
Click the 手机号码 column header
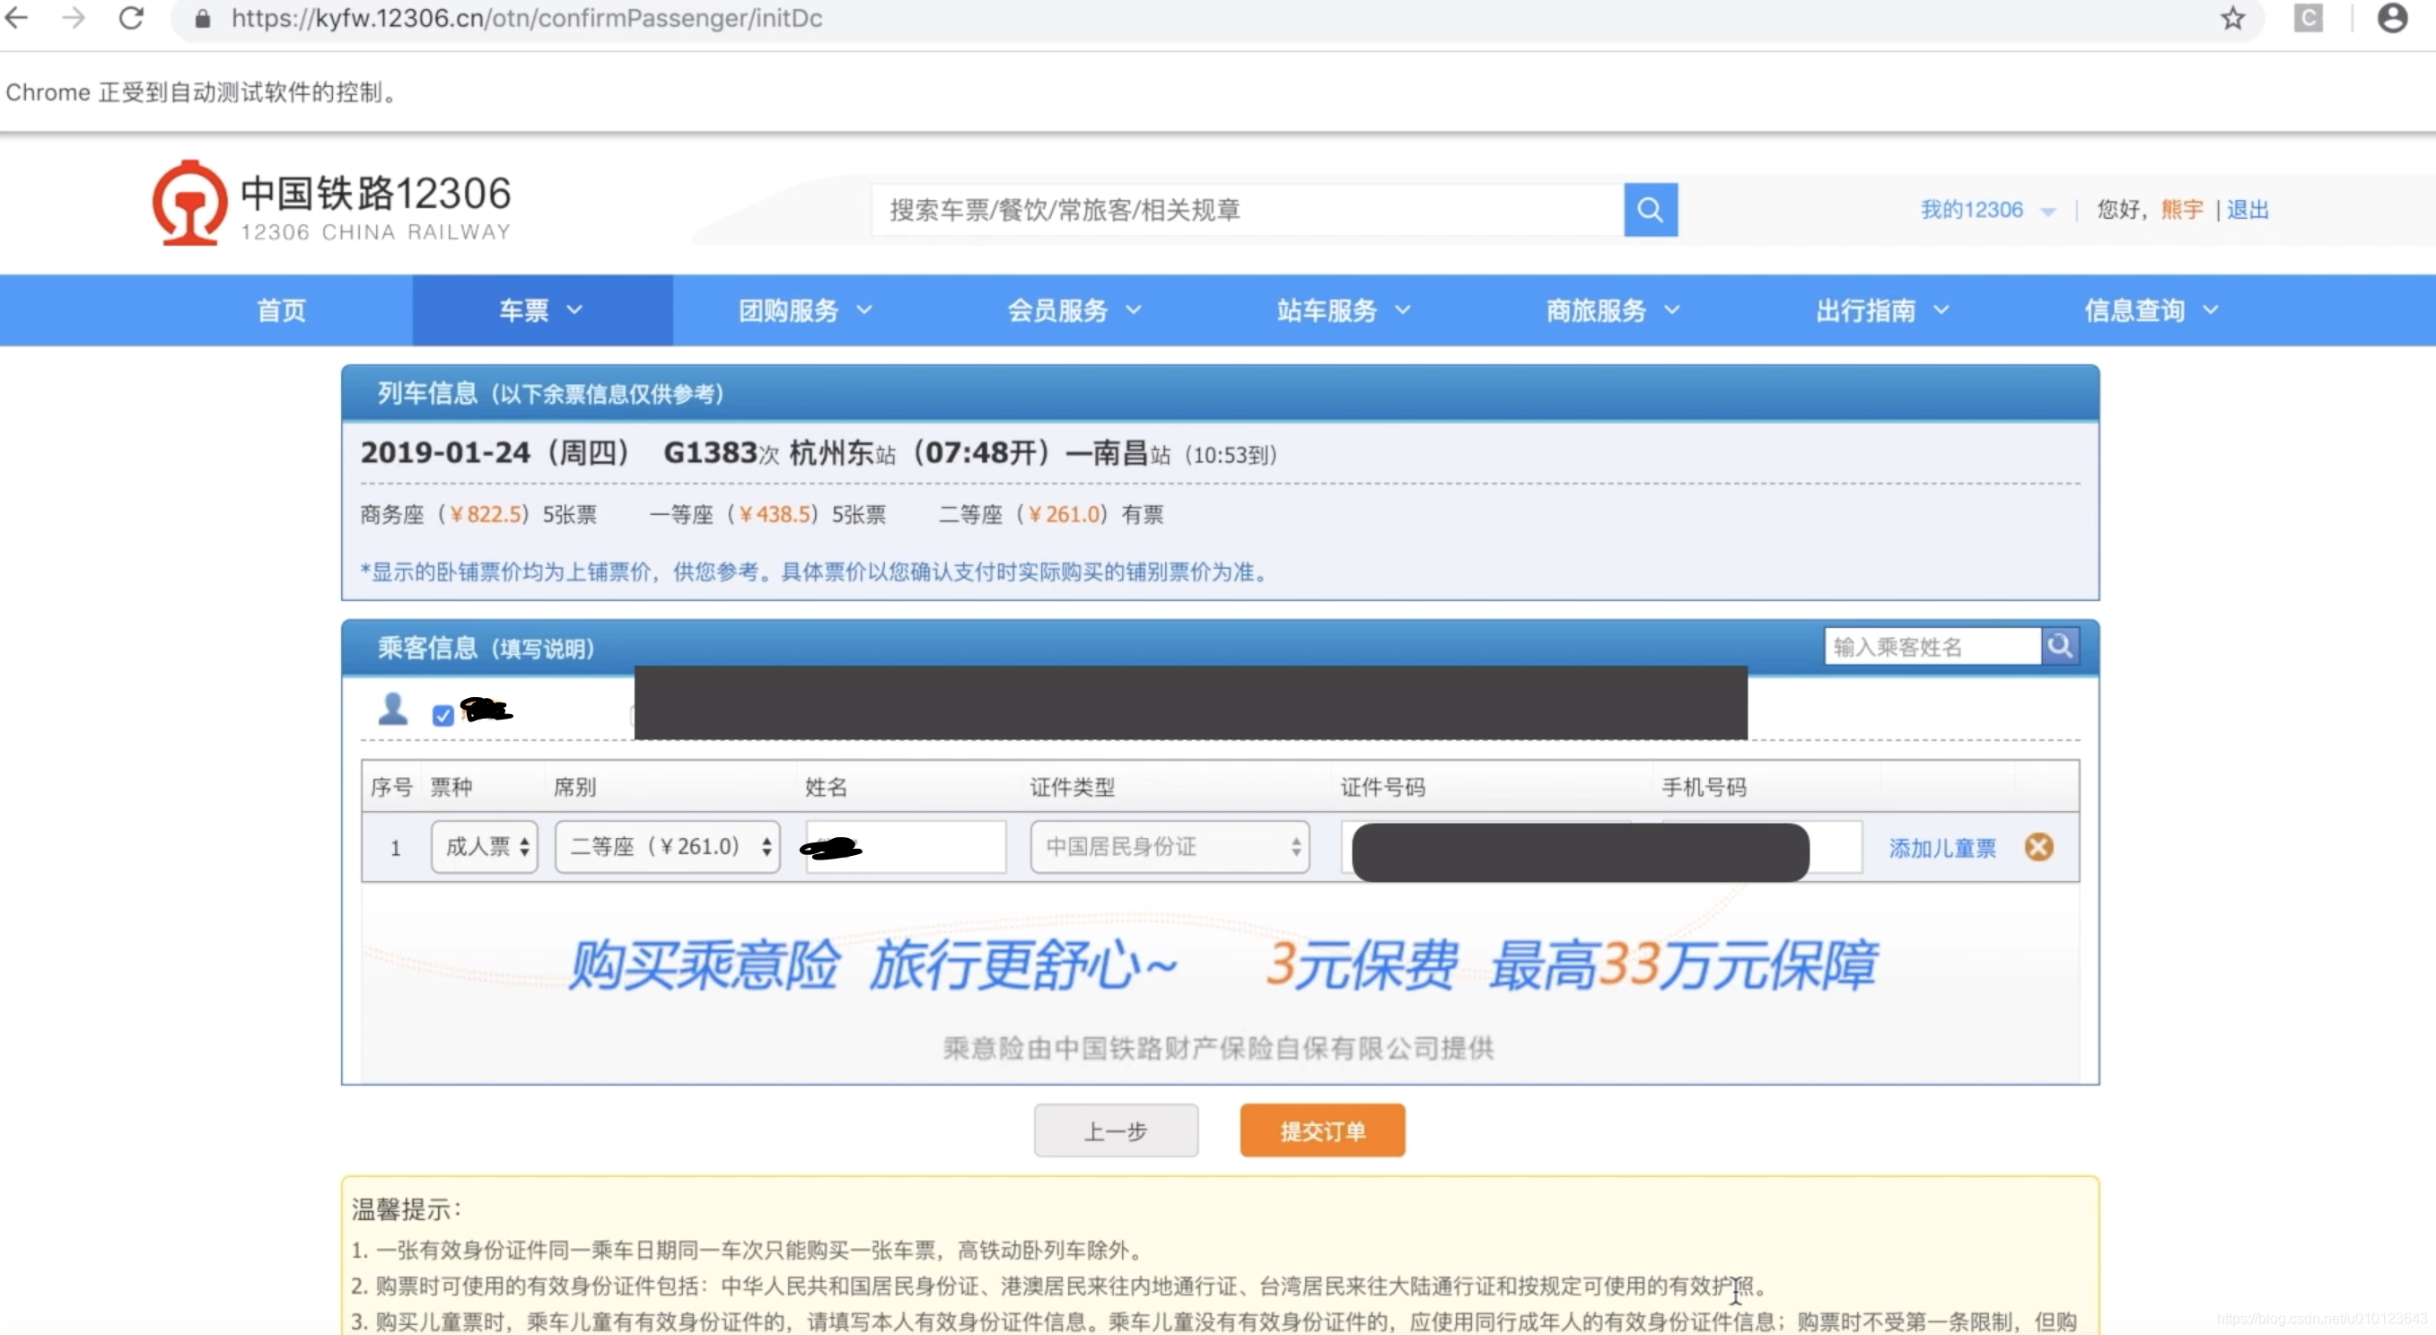[x=1704, y=787]
